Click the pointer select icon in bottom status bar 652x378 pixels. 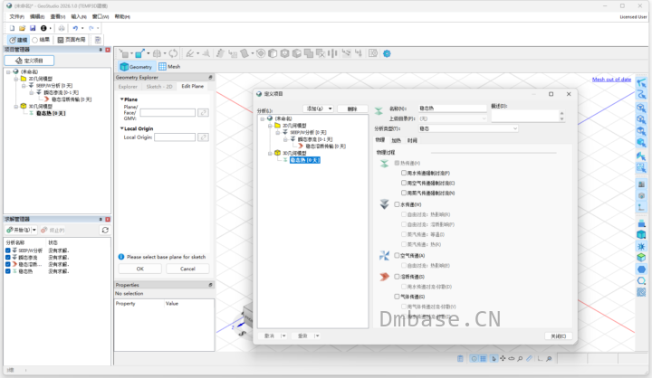click(x=494, y=358)
